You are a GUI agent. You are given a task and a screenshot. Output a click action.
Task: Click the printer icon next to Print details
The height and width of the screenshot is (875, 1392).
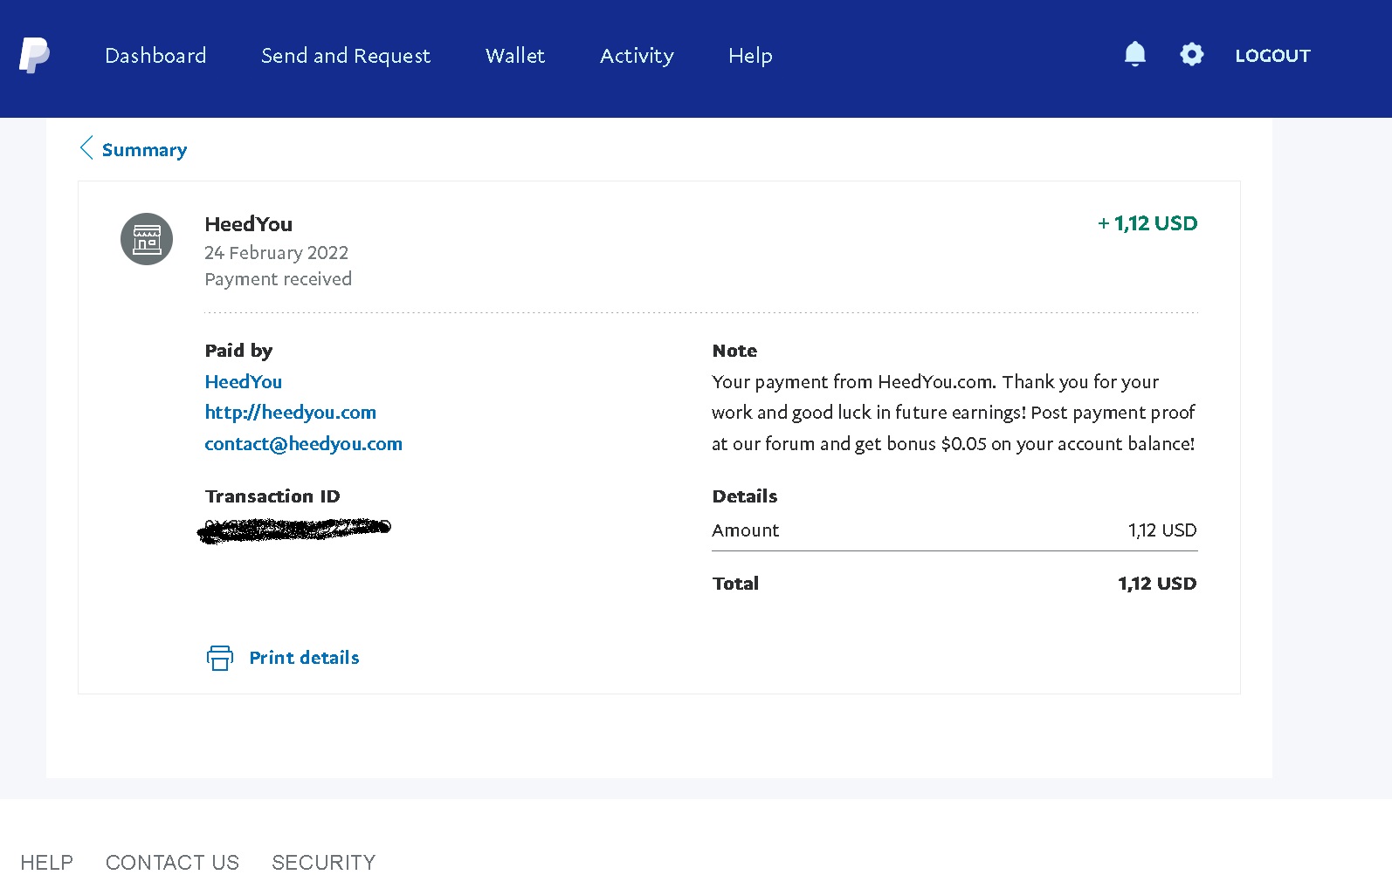220,658
